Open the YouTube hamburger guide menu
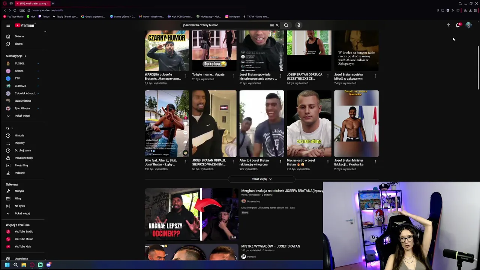 click(x=8, y=25)
